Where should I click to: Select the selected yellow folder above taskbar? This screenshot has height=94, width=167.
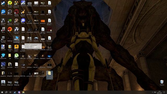tap(50, 75)
